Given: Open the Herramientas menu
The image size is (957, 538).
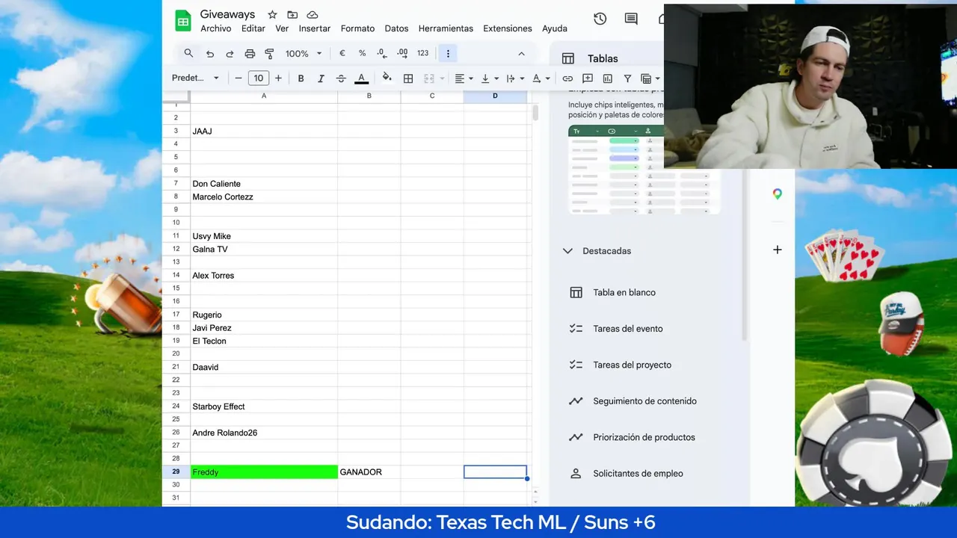Looking at the screenshot, I should click(x=446, y=28).
